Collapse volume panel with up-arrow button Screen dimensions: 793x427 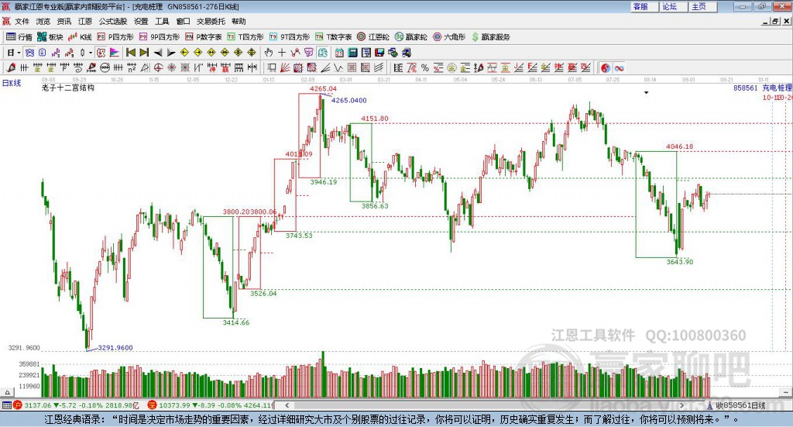coord(7,393)
